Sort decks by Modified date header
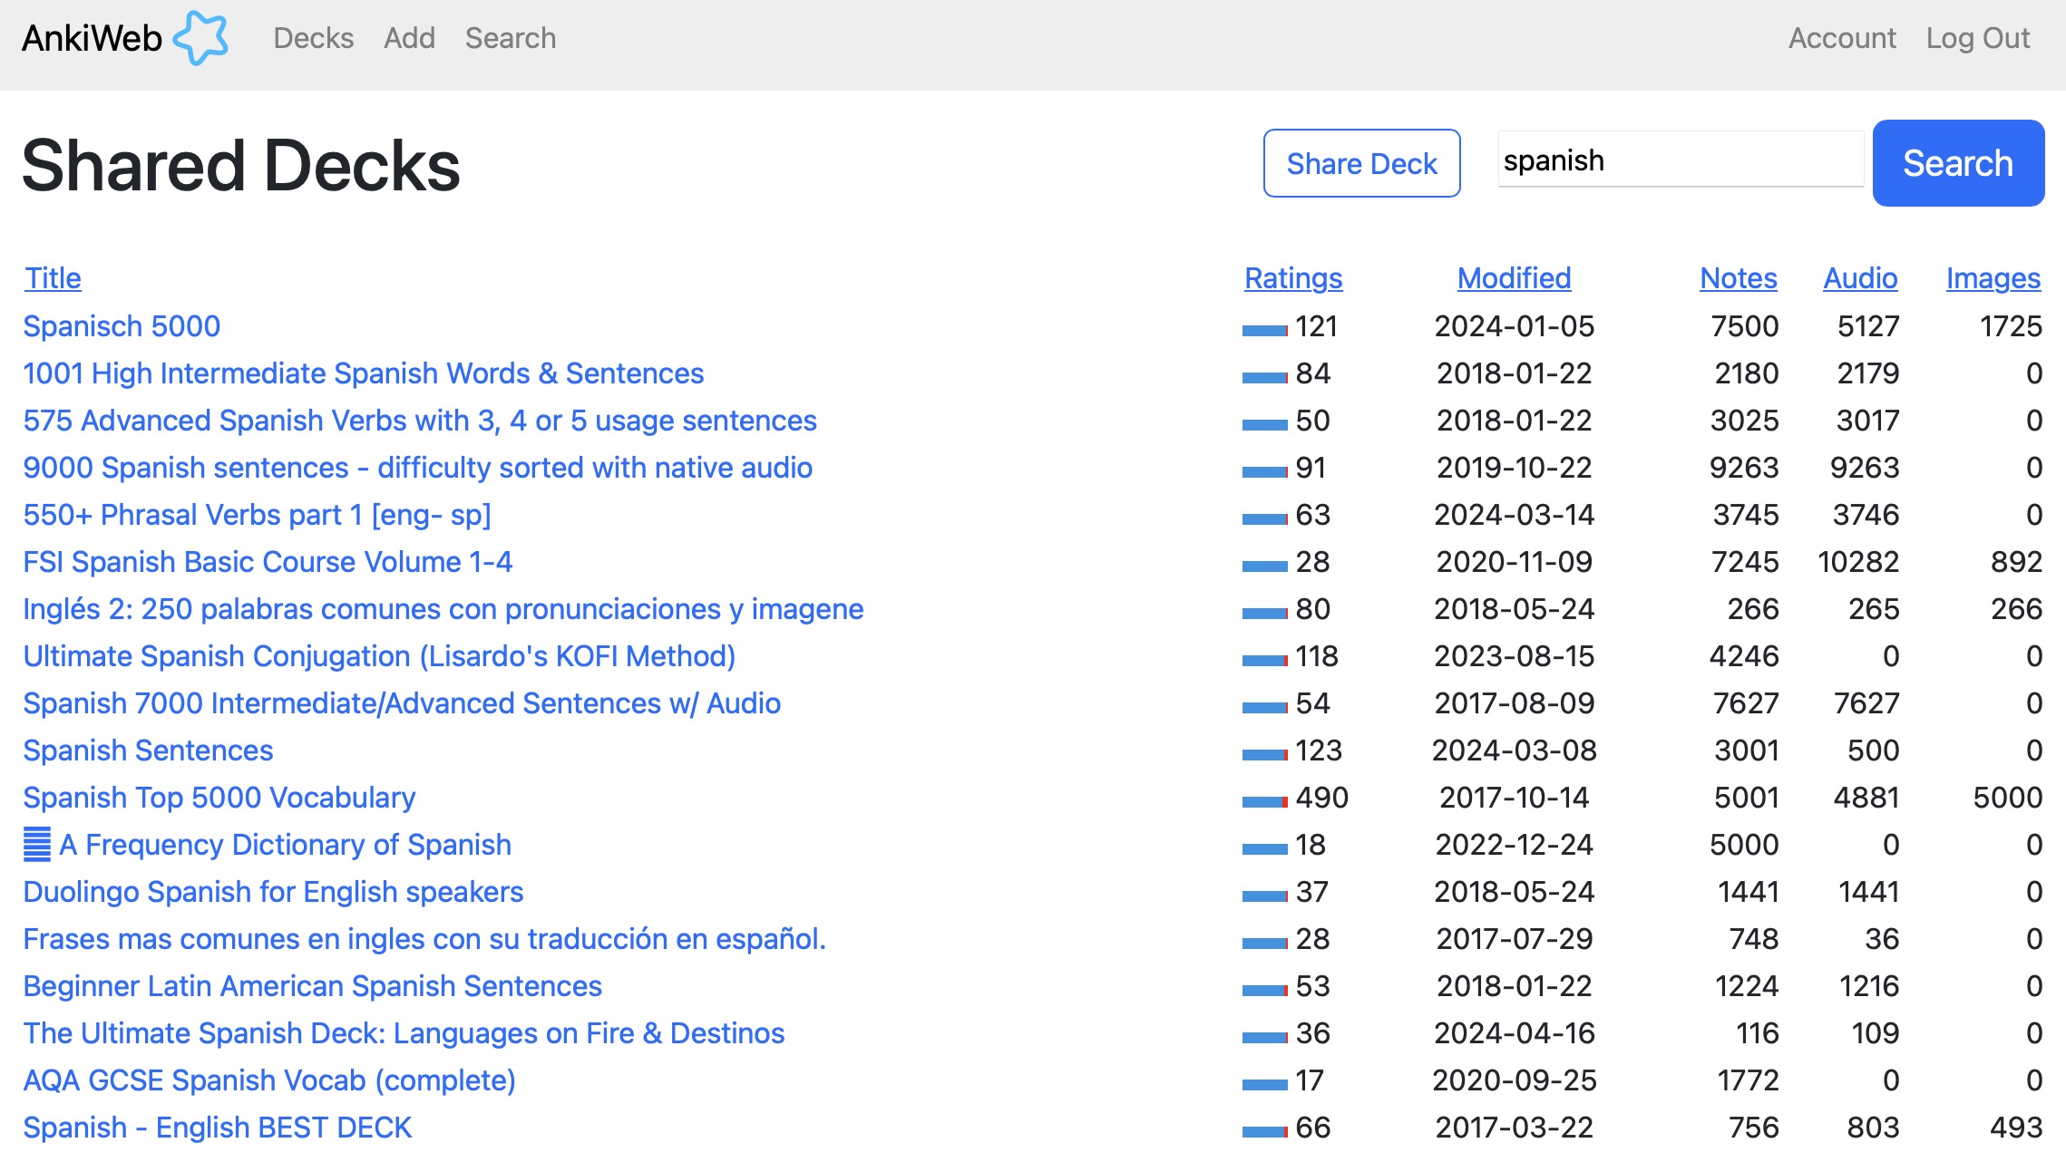Screen dimensions: 2066x1162 (1514, 278)
